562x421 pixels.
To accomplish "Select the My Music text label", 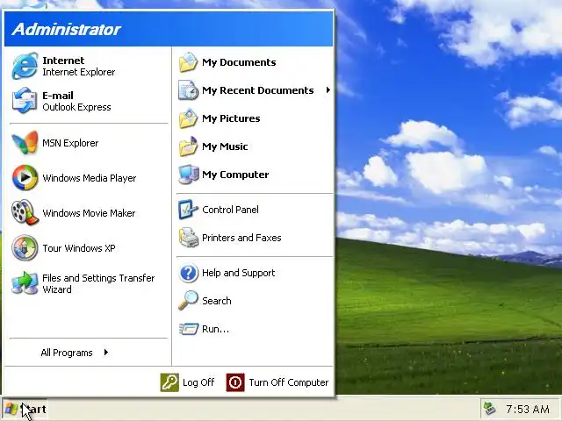I will click(225, 146).
